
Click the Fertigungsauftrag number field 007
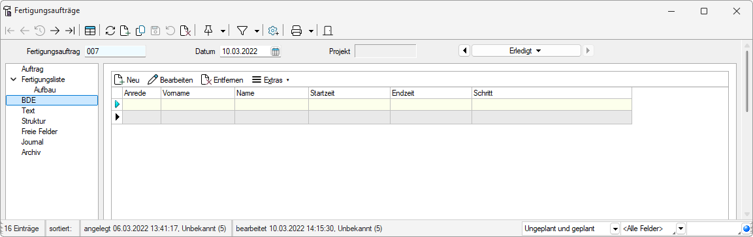115,51
